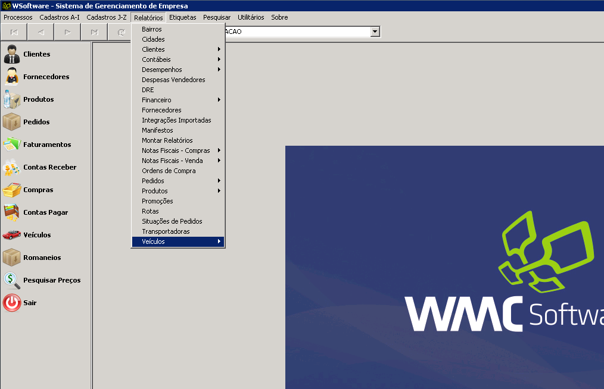Open Fornecedores from the sidebar

click(x=12, y=77)
